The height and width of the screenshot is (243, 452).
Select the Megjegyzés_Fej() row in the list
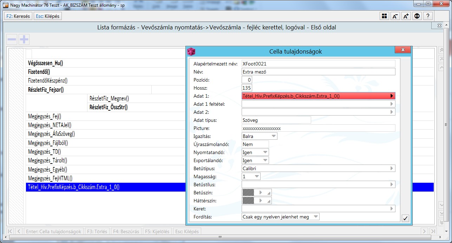45,116
